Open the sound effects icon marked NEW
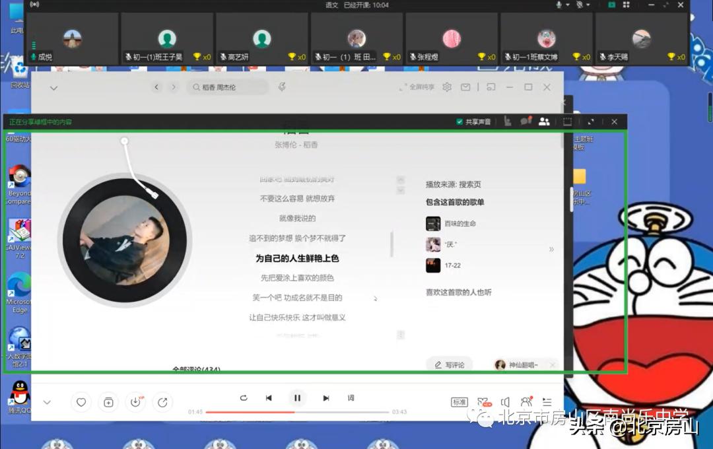This screenshot has height=449, width=713. pos(484,402)
